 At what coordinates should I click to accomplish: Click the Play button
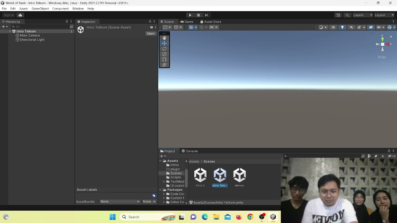pos(190,15)
